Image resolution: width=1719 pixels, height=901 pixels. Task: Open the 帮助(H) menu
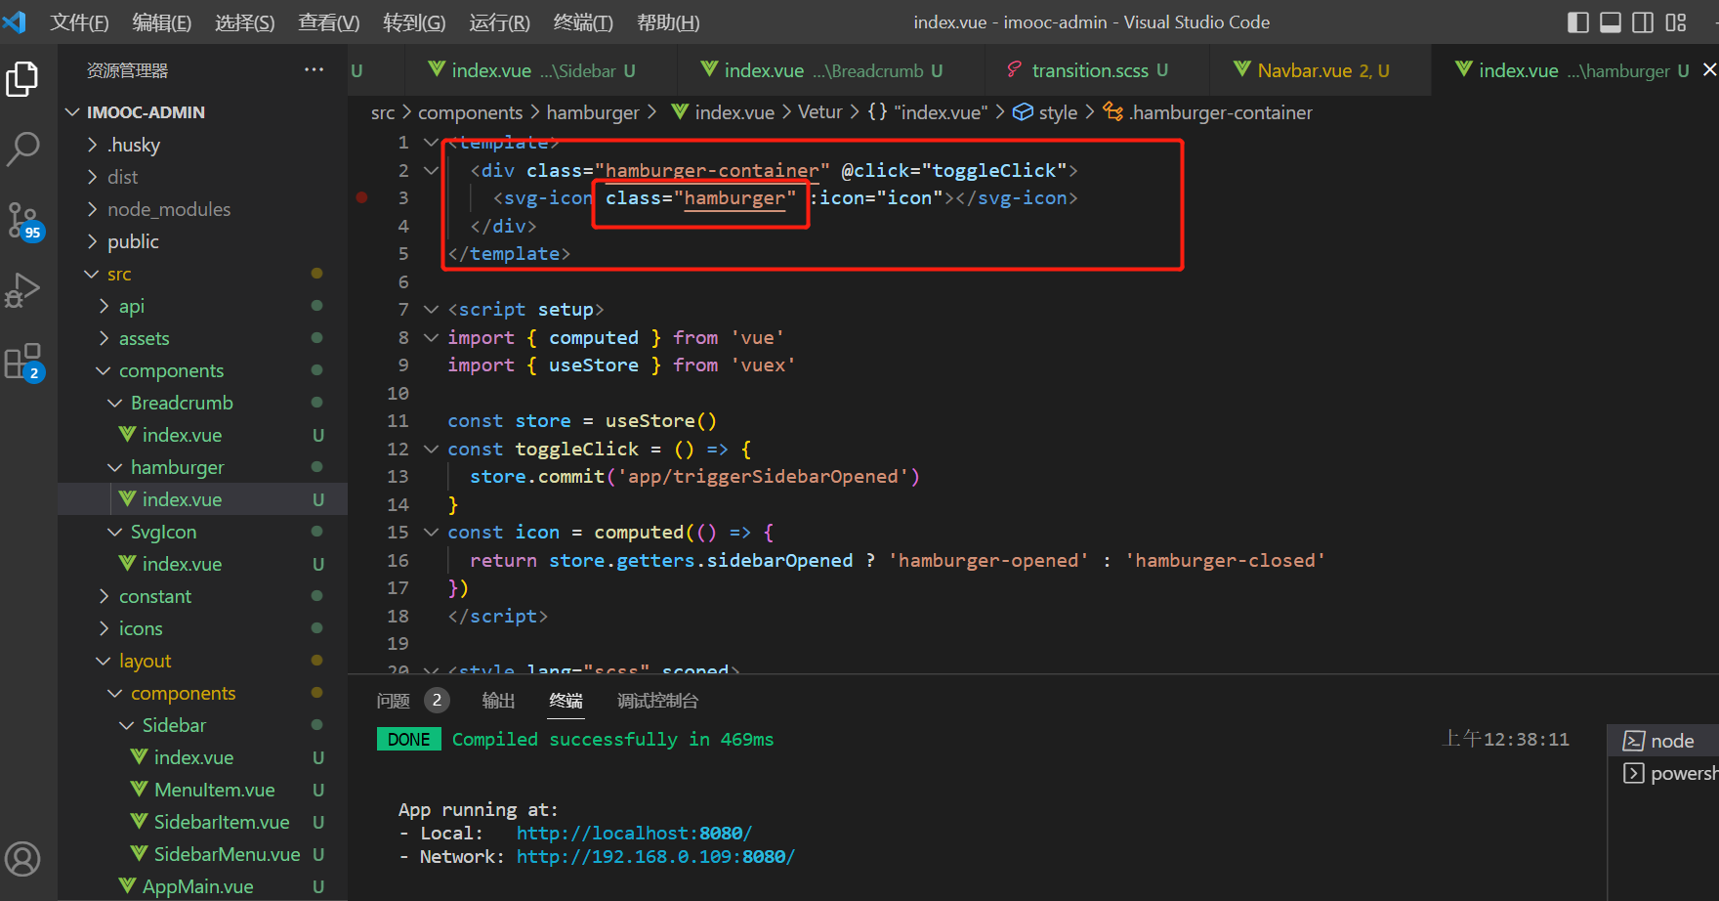point(668,22)
